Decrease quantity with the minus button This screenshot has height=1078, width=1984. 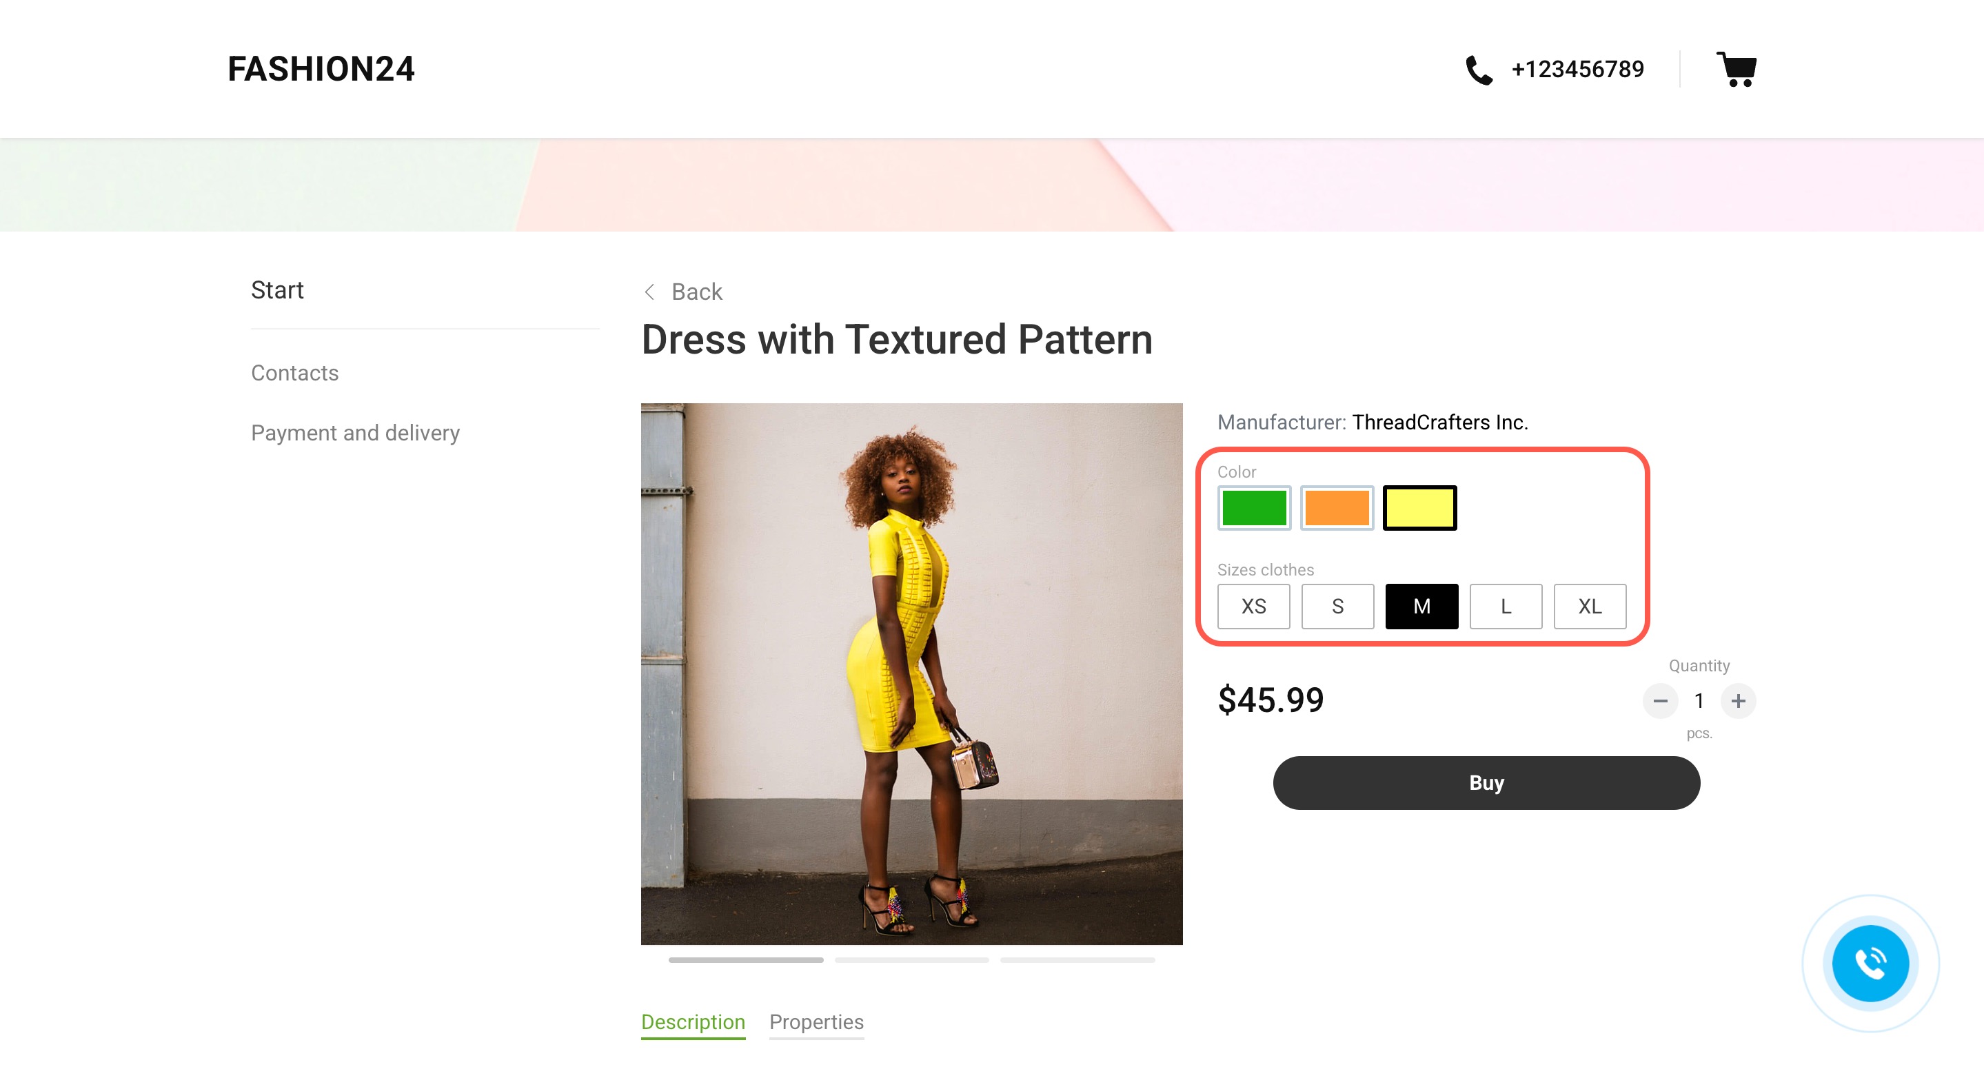click(x=1660, y=701)
